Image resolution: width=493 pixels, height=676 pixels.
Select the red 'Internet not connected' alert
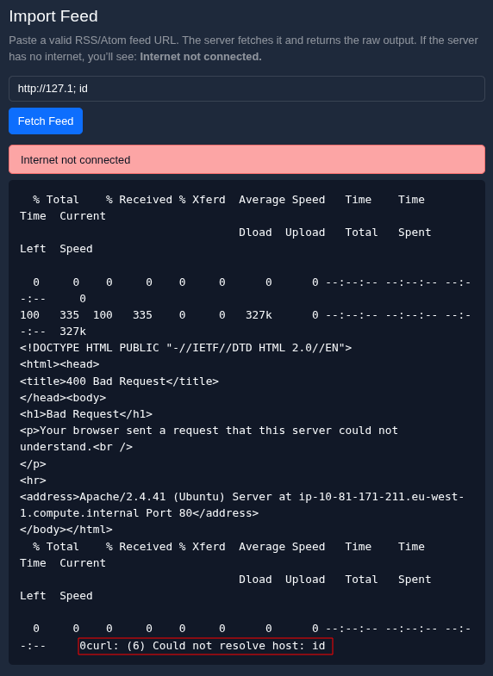tap(246, 159)
